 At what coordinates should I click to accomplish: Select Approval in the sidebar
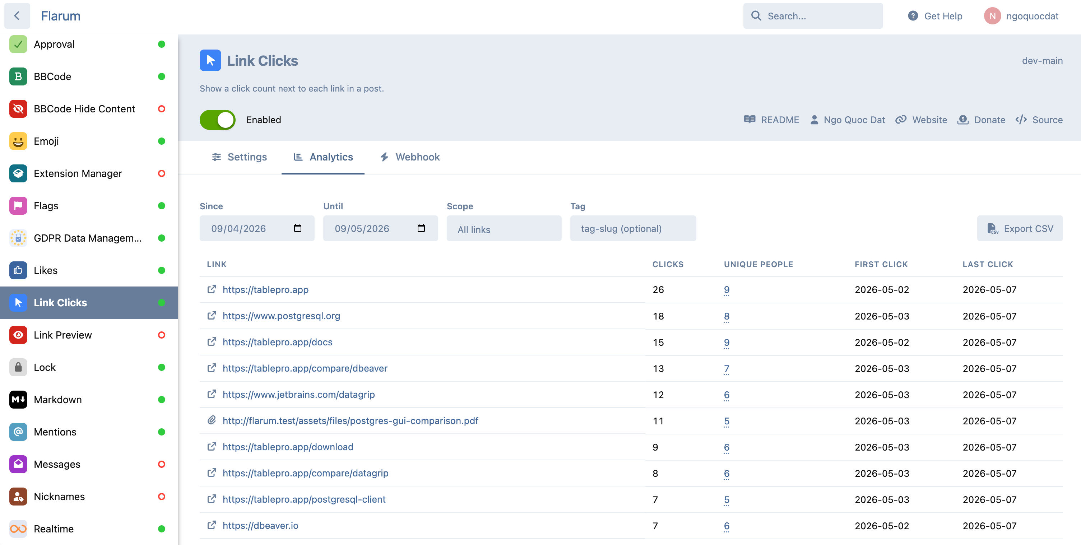point(89,44)
